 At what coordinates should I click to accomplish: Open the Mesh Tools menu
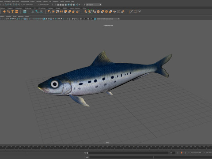[15, 1]
